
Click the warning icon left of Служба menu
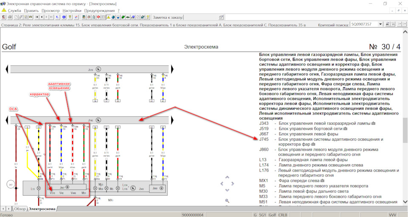(x=4, y=10)
